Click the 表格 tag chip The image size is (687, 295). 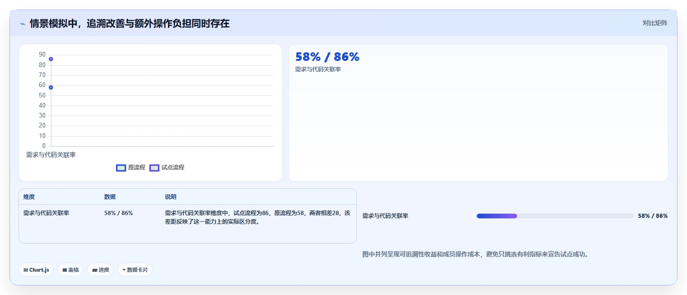[x=70, y=270]
